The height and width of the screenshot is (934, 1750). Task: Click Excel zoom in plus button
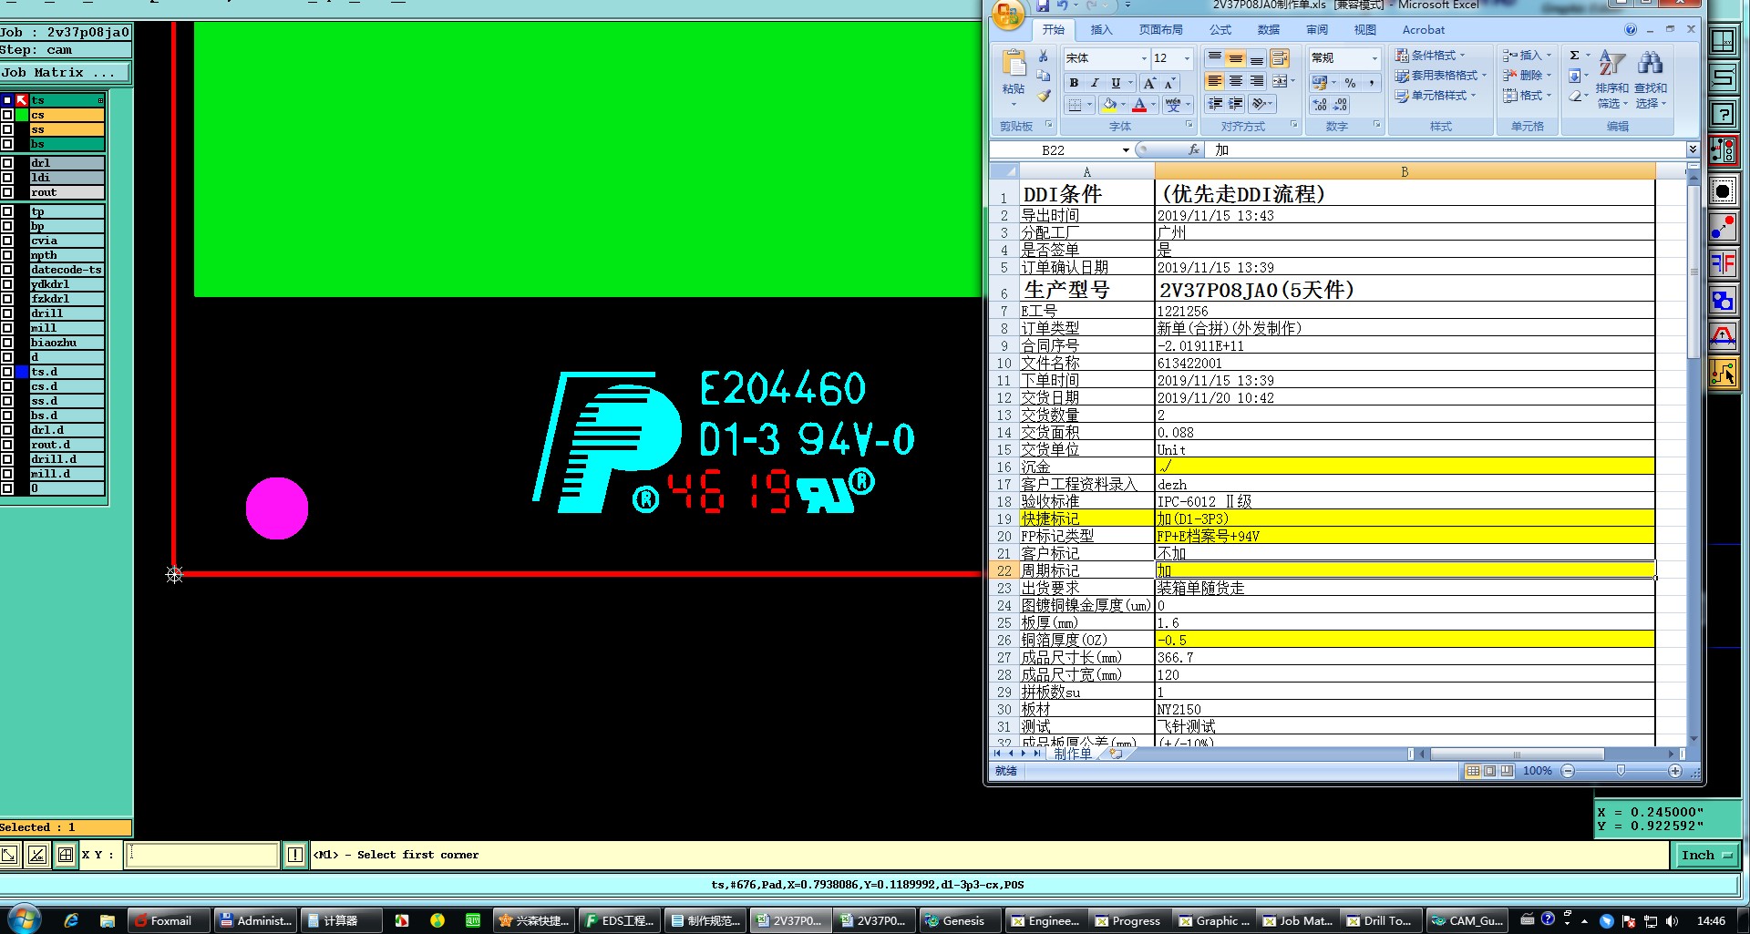[x=1675, y=771]
